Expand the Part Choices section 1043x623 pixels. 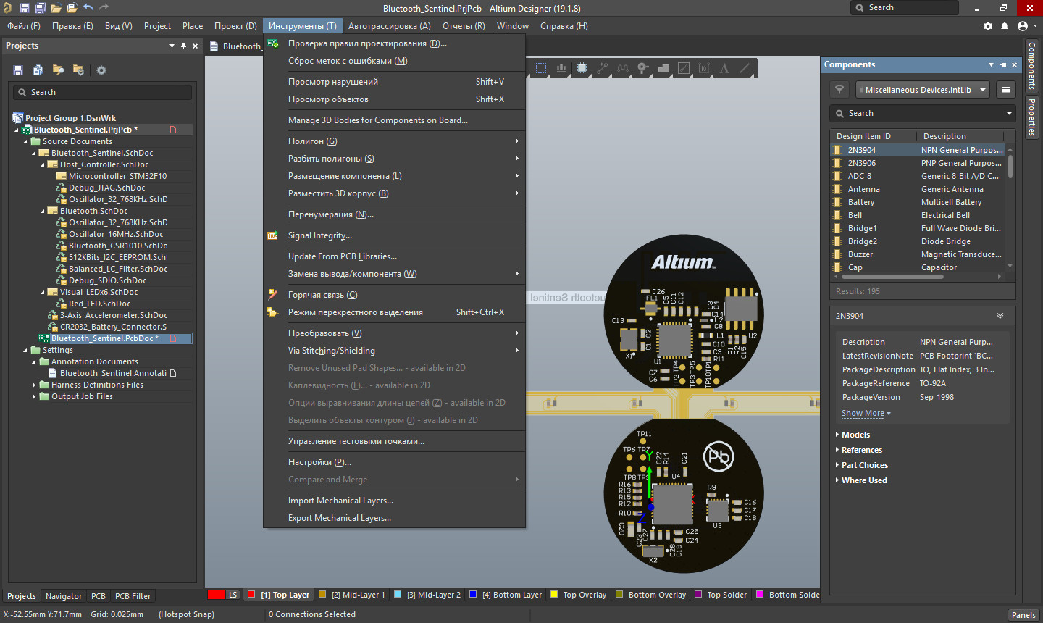pyautogui.click(x=837, y=465)
